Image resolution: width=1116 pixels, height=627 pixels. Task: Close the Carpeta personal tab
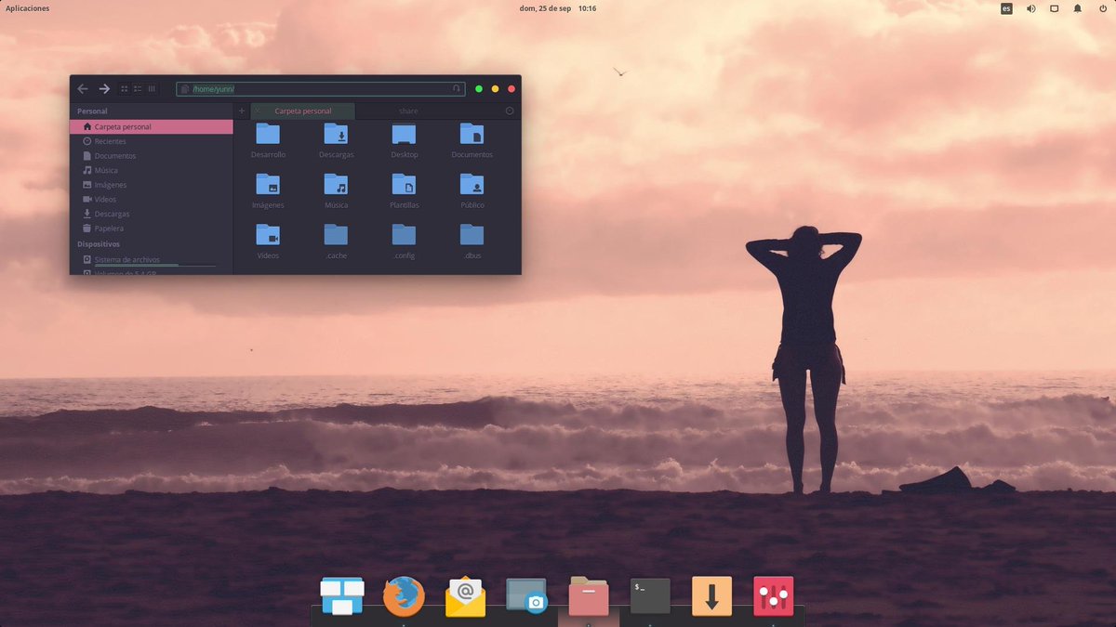(258, 111)
